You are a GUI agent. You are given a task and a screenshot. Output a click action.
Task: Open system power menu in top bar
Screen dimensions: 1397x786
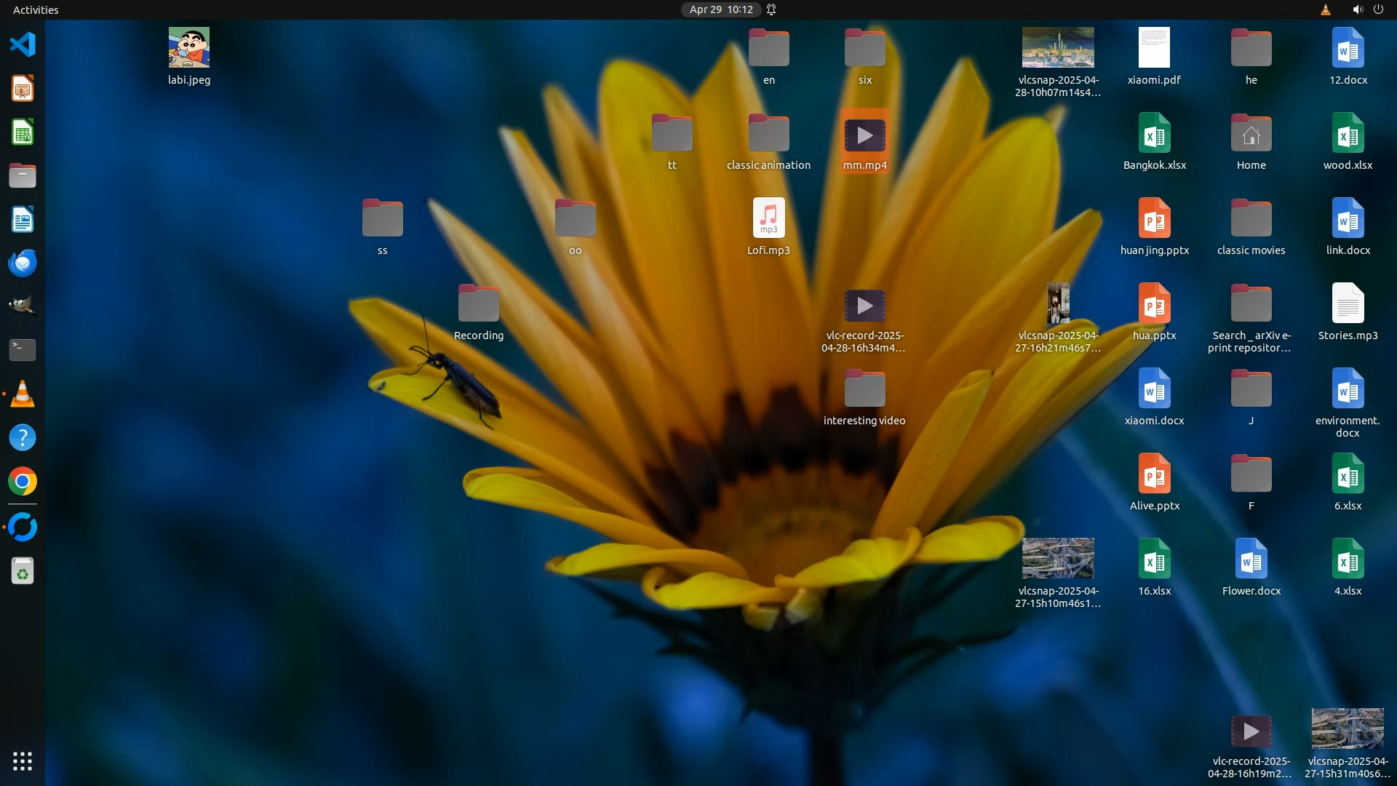[x=1378, y=9]
